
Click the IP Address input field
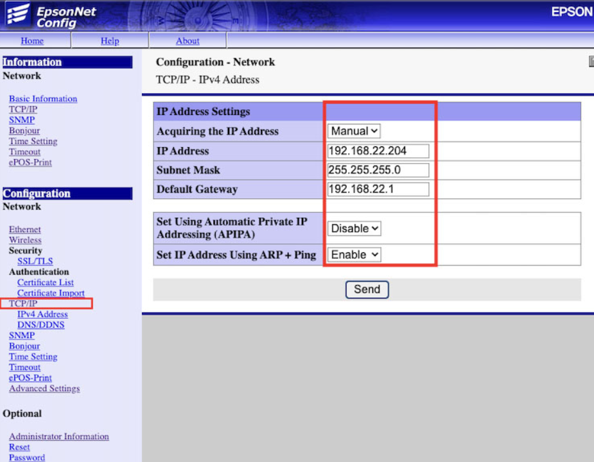[378, 151]
